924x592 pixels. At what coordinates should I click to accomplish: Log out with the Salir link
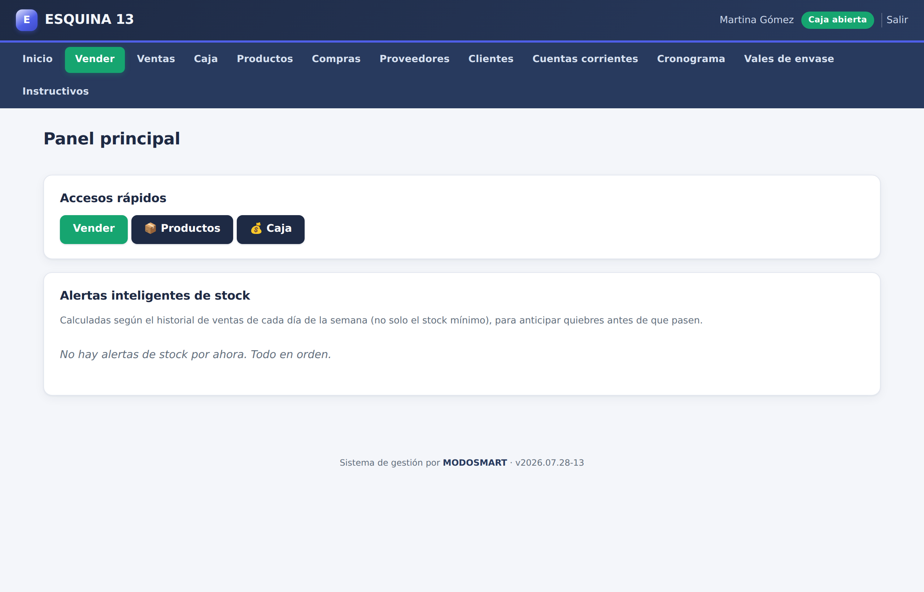coord(897,19)
